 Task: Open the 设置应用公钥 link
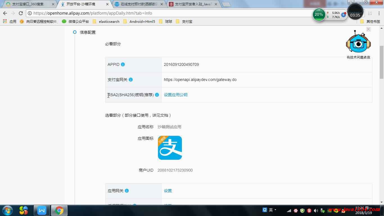coord(176,95)
